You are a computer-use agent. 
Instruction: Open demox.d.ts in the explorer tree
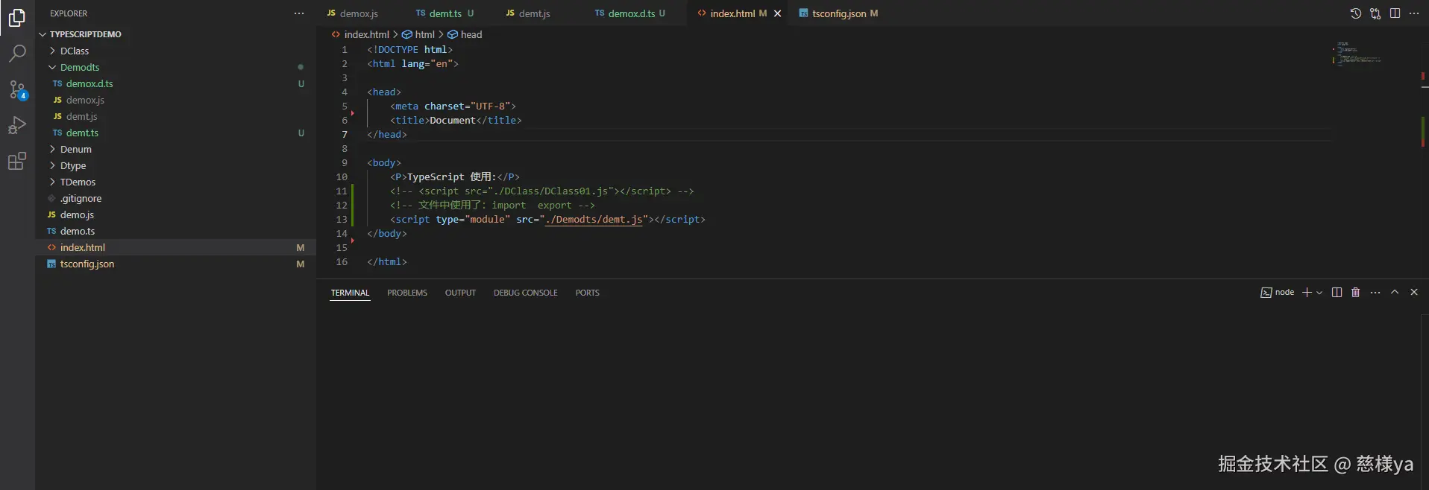(x=175, y=83)
